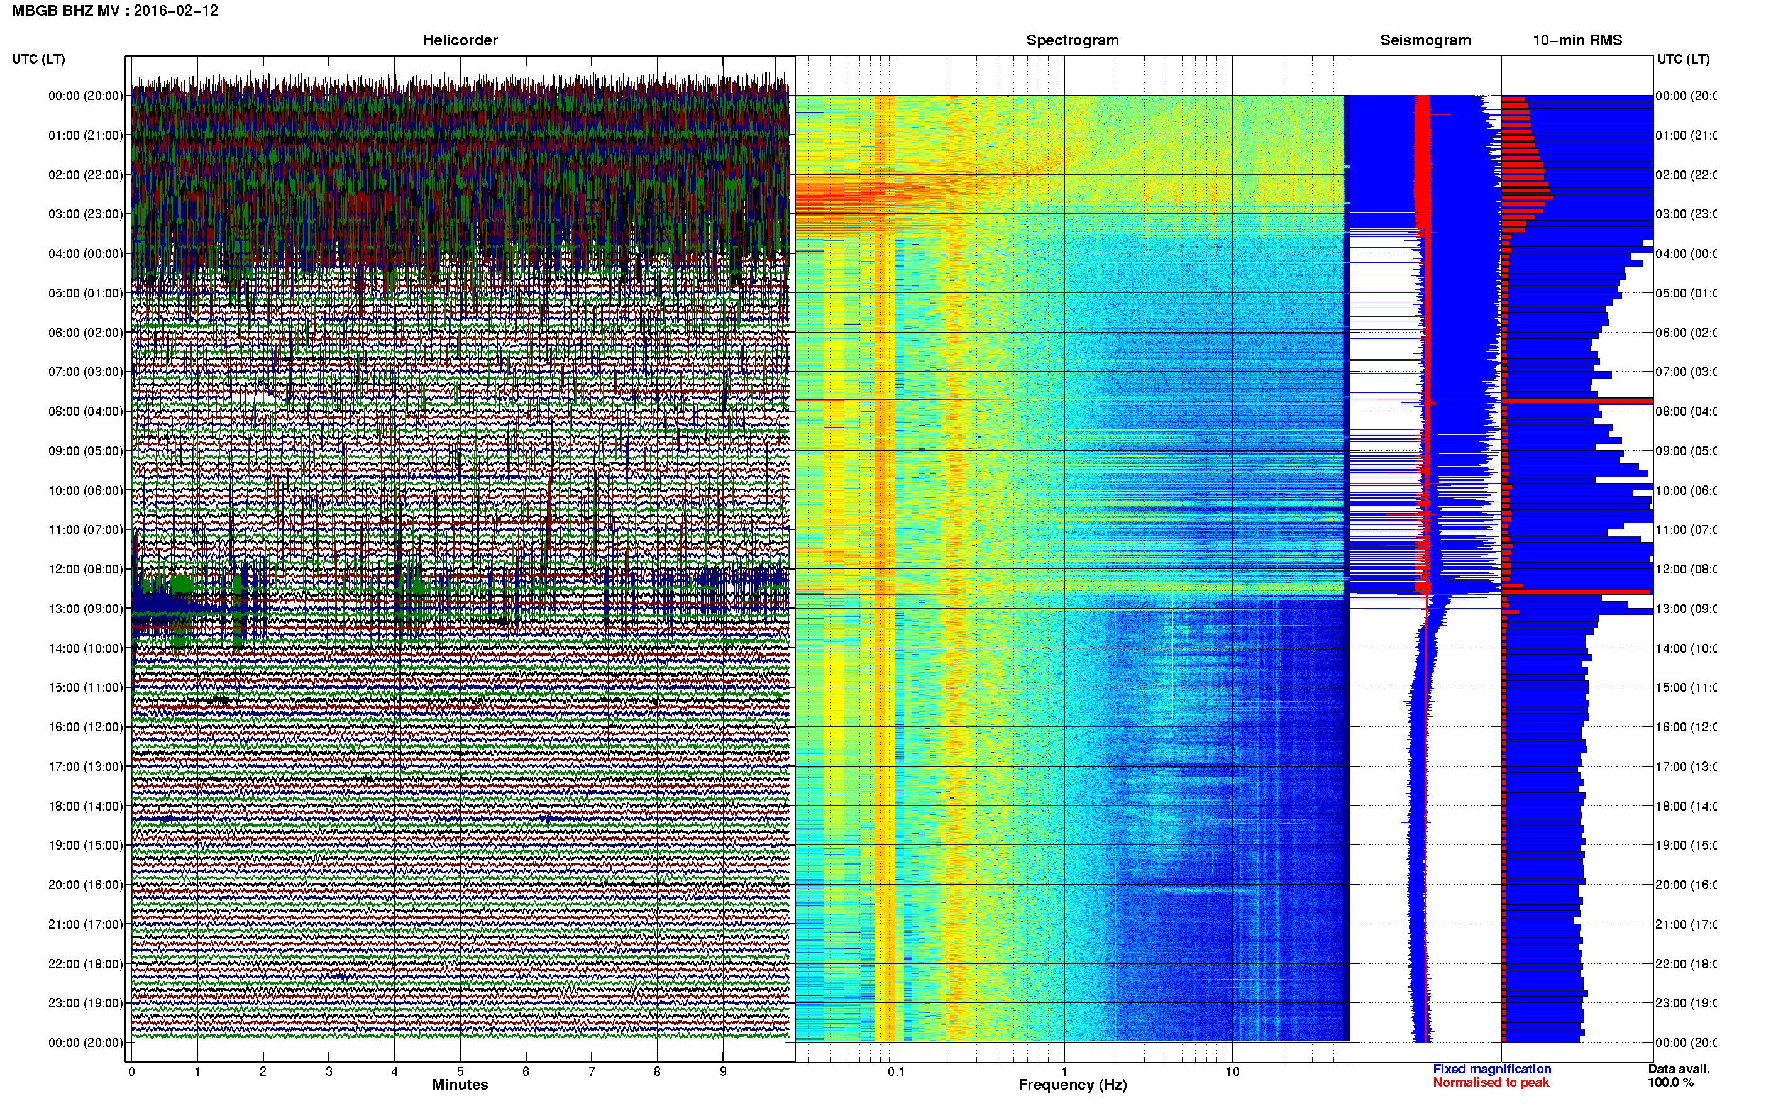
Task: Click the red RMS peak bar near 08:00
Action: tap(1577, 402)
